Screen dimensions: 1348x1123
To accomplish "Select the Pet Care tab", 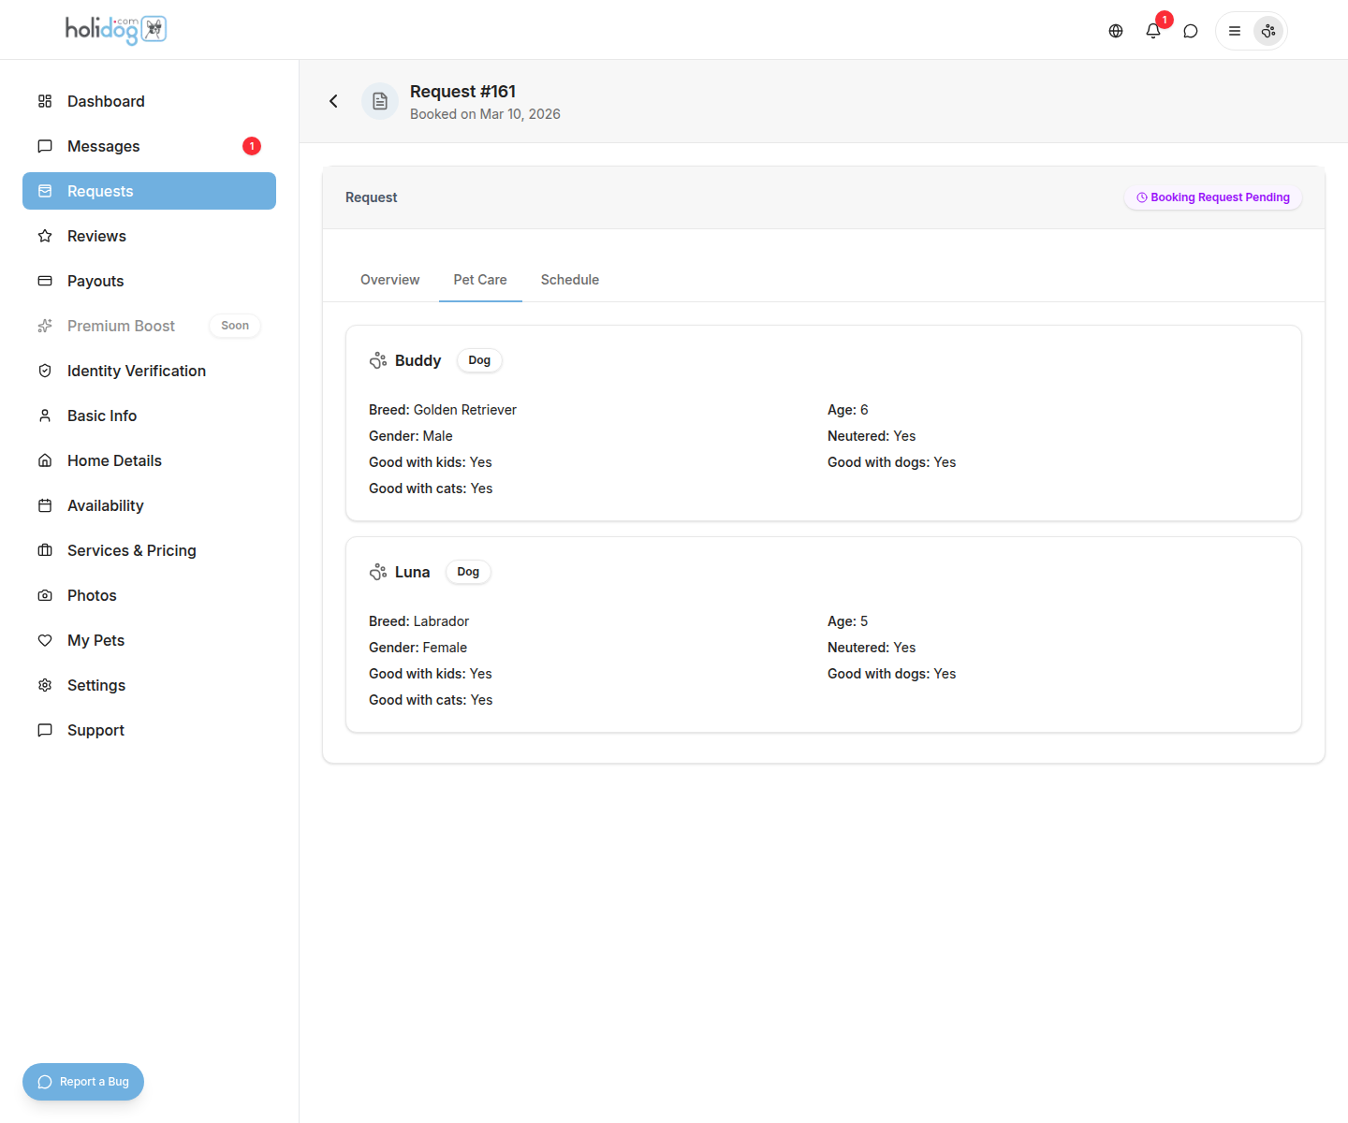I will point(480,280).
